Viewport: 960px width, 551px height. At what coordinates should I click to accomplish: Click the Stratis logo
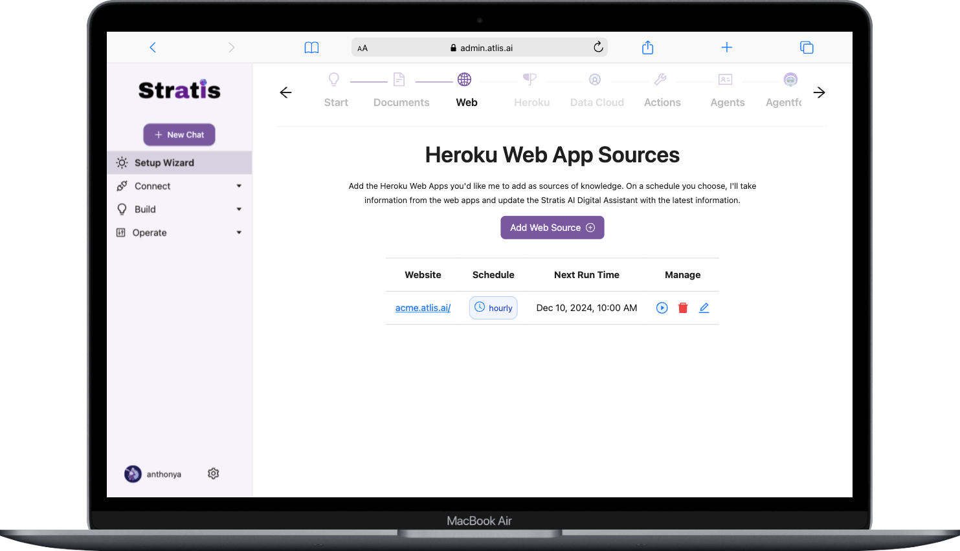(179, 90)
